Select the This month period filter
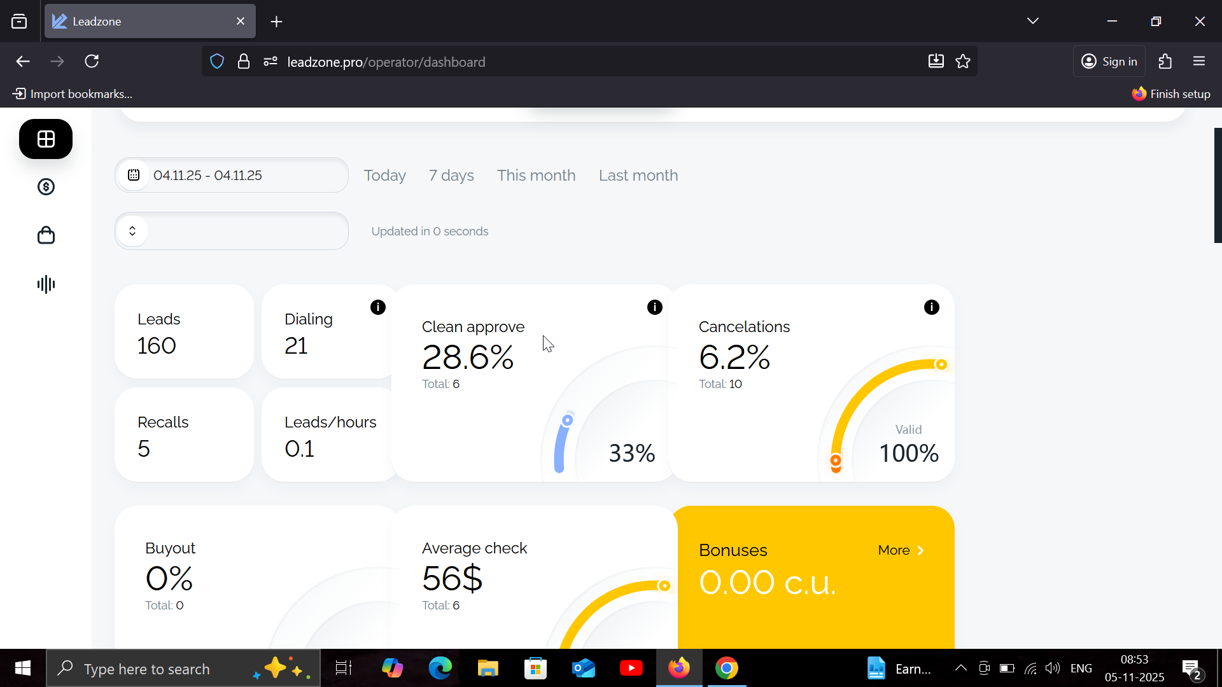The image size is (1222, 687). [x=536, y=175]
